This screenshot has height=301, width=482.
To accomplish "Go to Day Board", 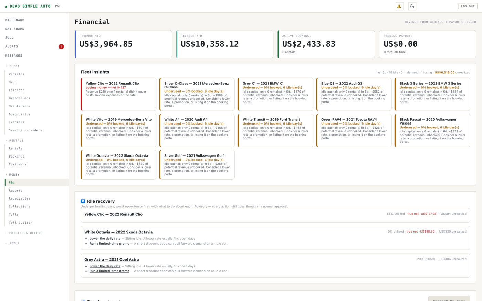I will [x=34, y=29].
